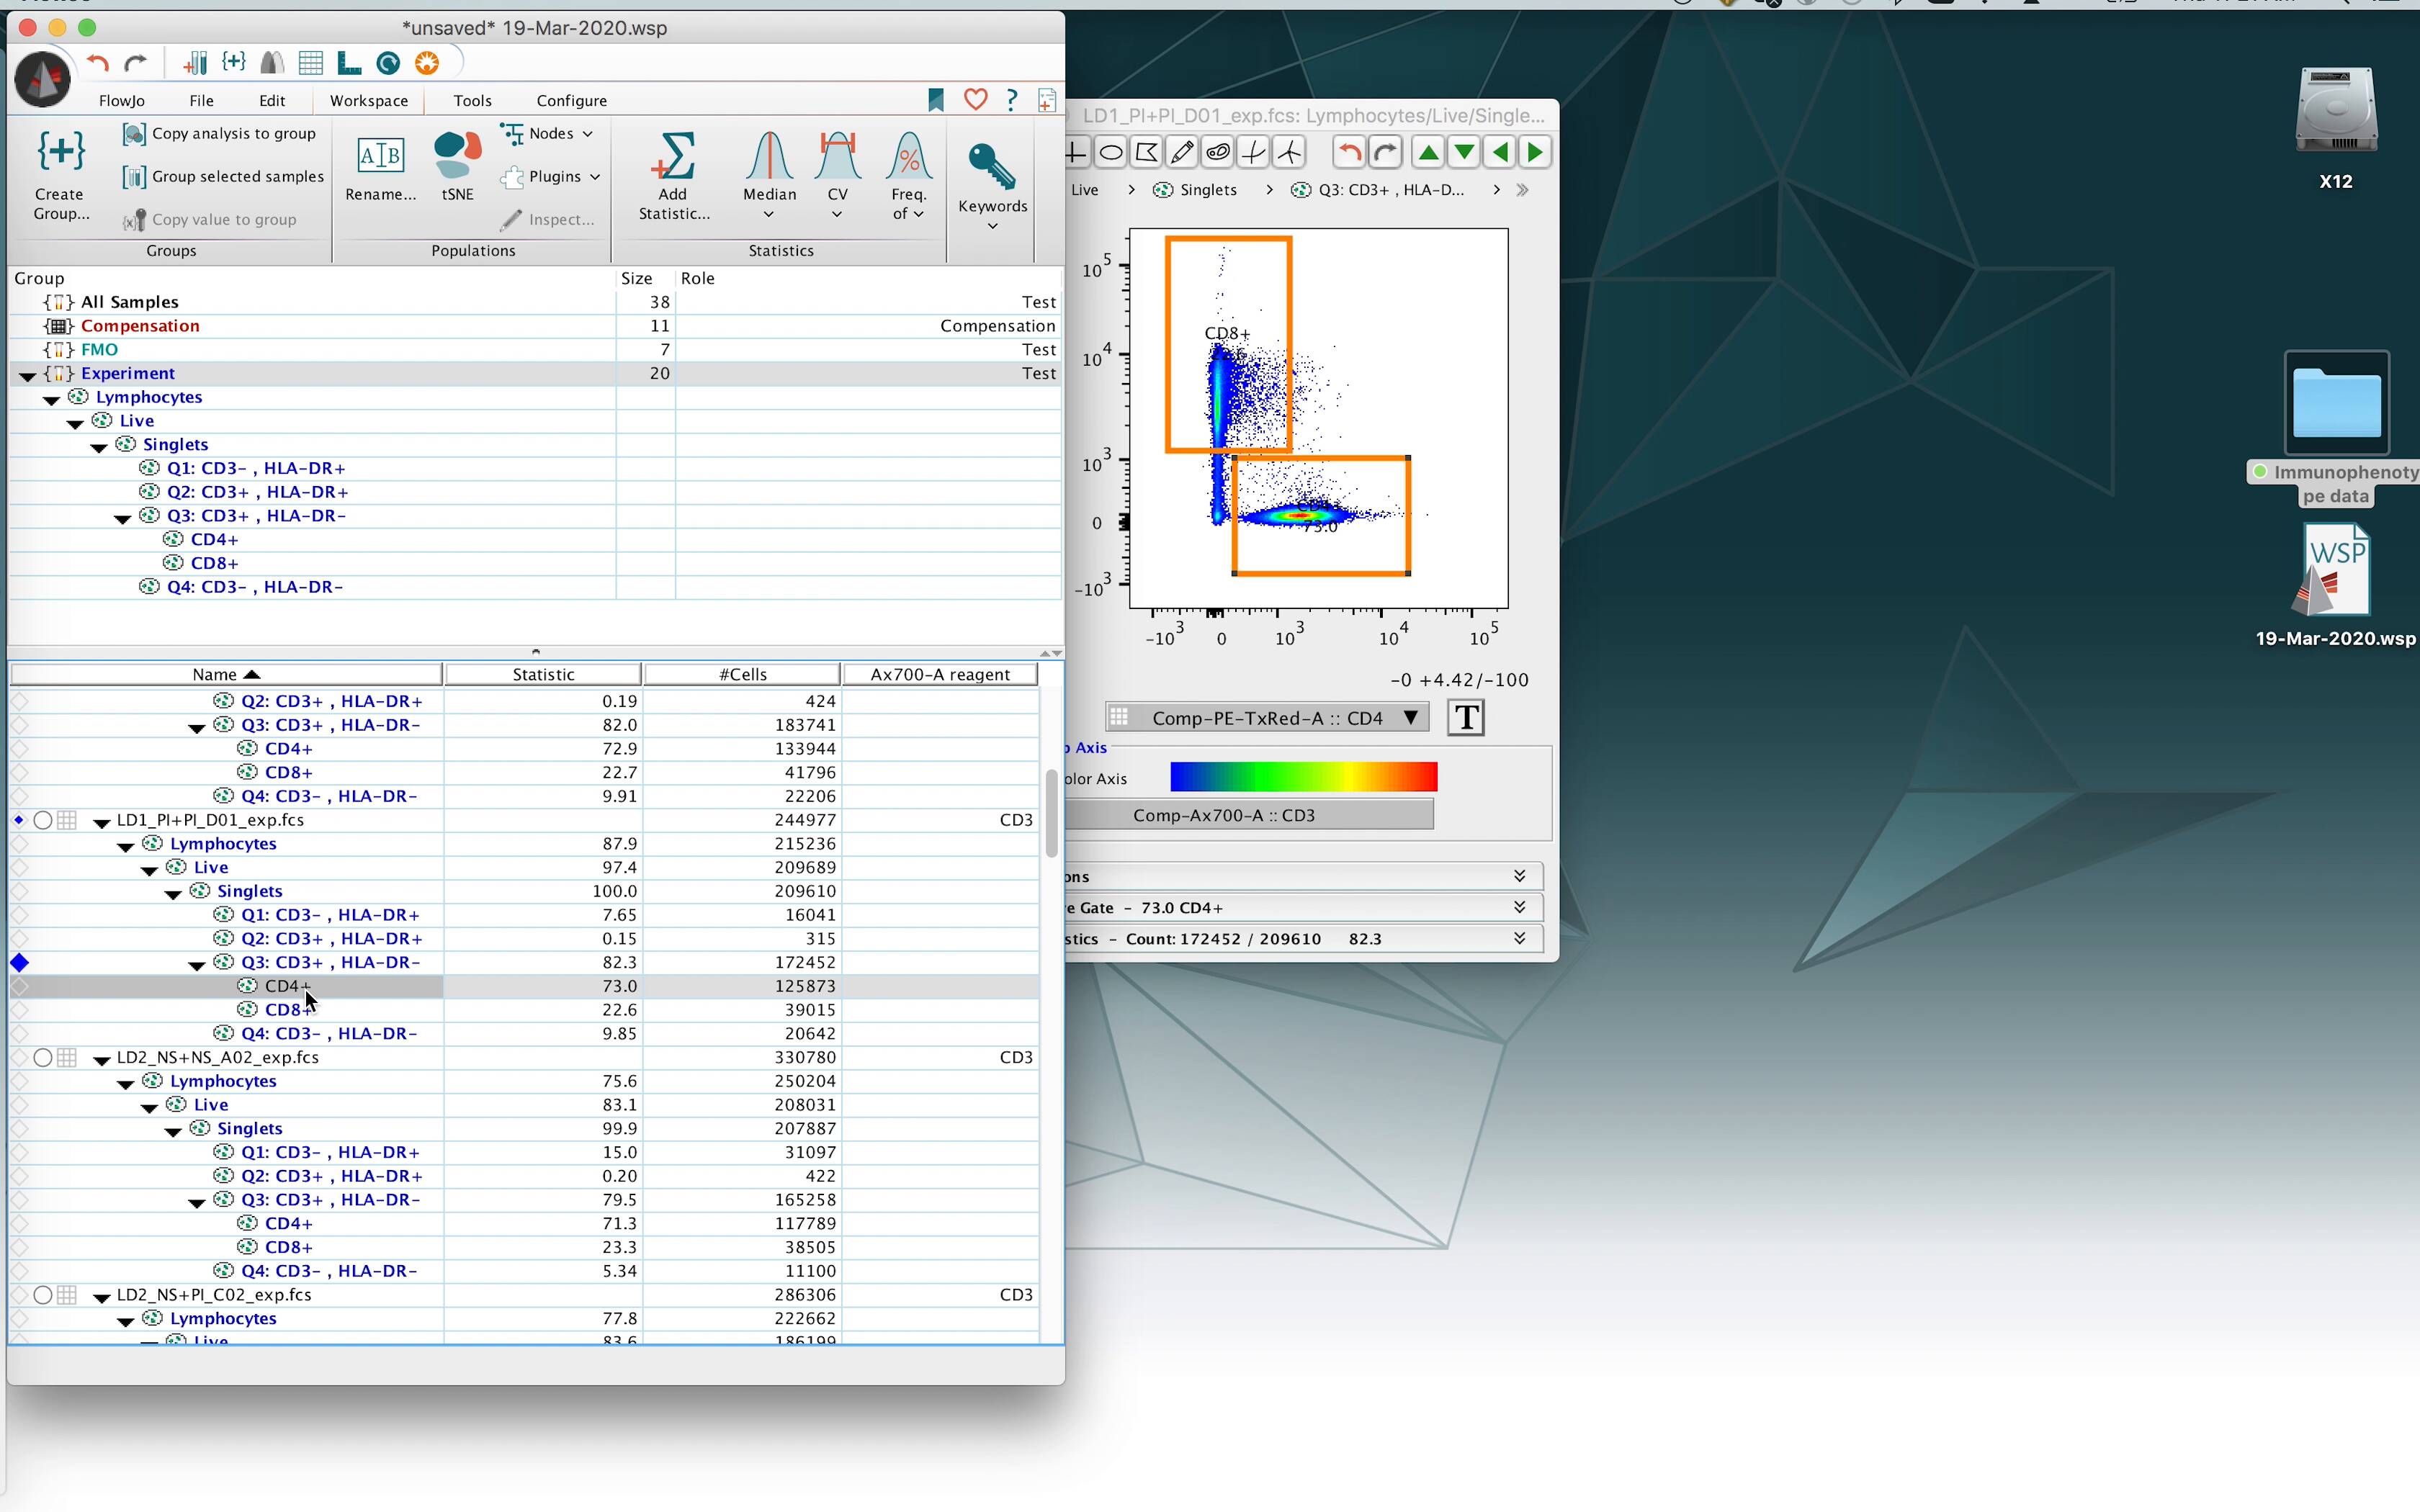Select the polygon gate tool
This screenshot has height=1512, width=2420.
[x=1147, y=153]
